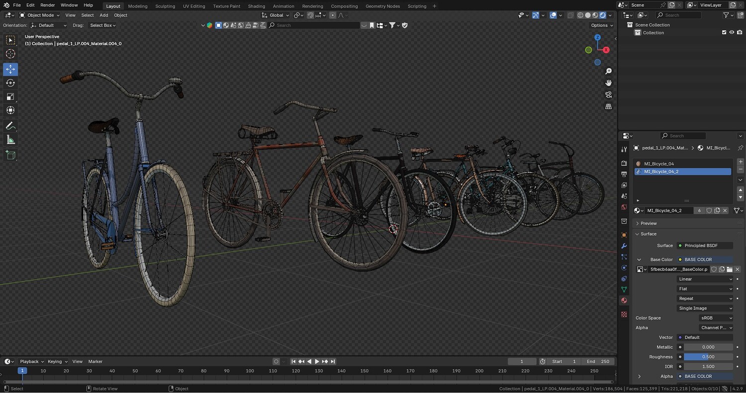Click the pin icon in the properties breadcrumb
Image resolution: width=746 pixels, height=393 pixels.
pos(740,148)
